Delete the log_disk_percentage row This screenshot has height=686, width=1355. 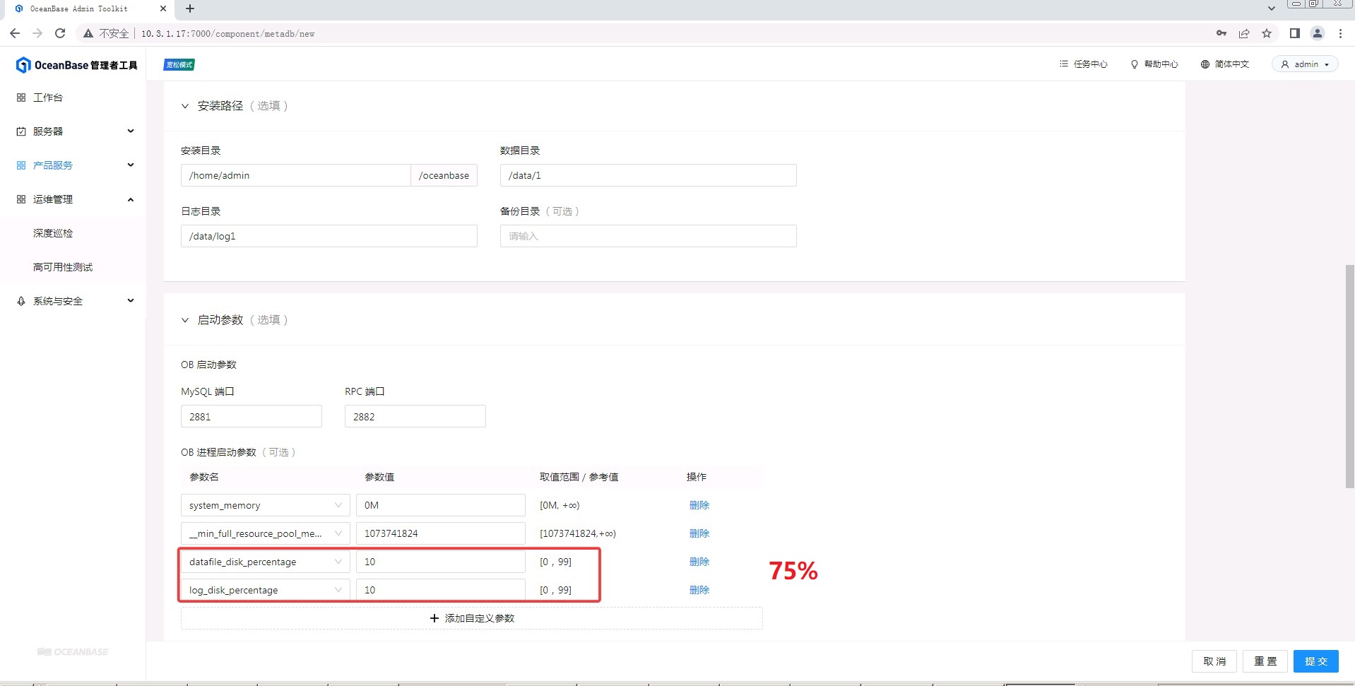pos(699,590)
